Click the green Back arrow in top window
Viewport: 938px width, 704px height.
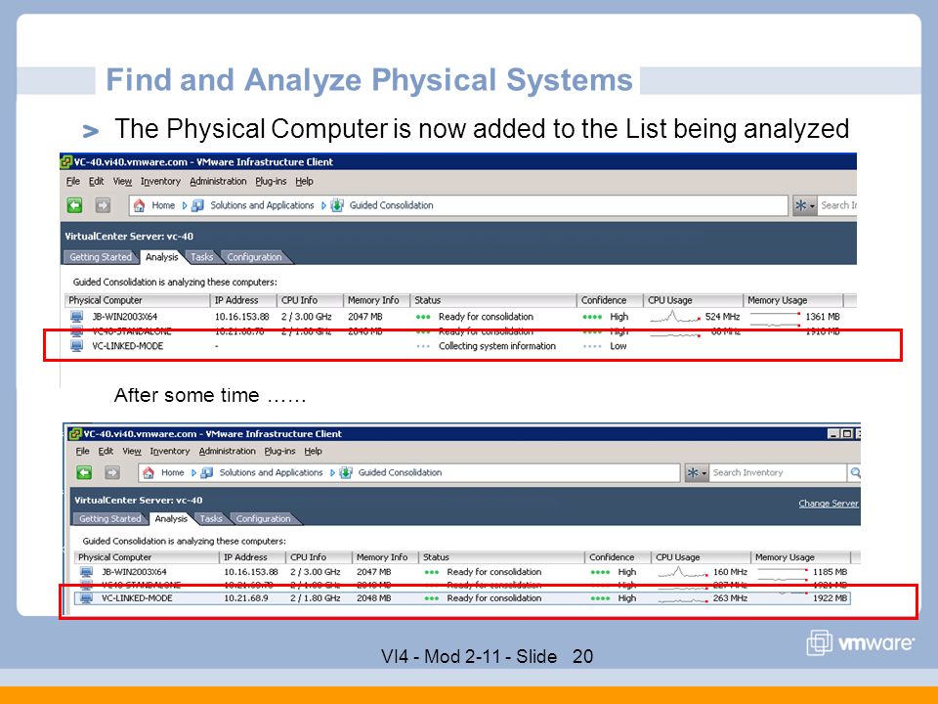pyautogui.click(x=75, y=205)
